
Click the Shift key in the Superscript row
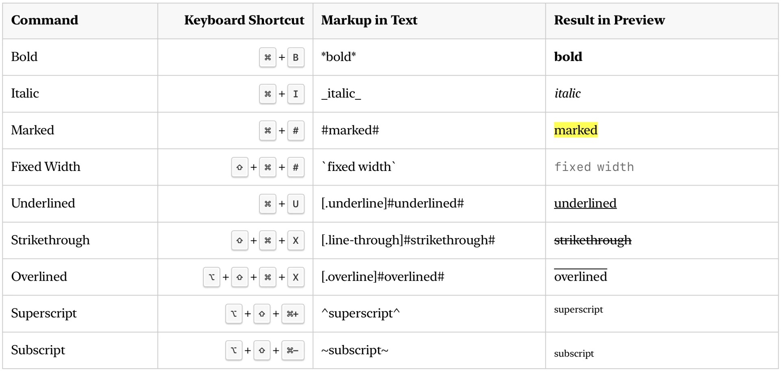point(262,314)
